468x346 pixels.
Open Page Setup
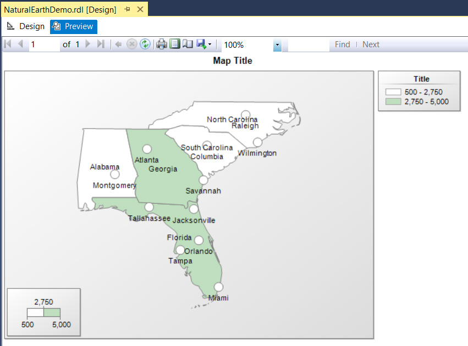(188, 44)
